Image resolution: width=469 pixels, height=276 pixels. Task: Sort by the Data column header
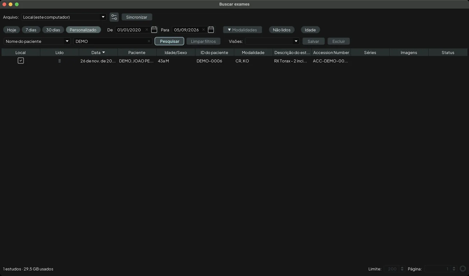click(98, 52)
